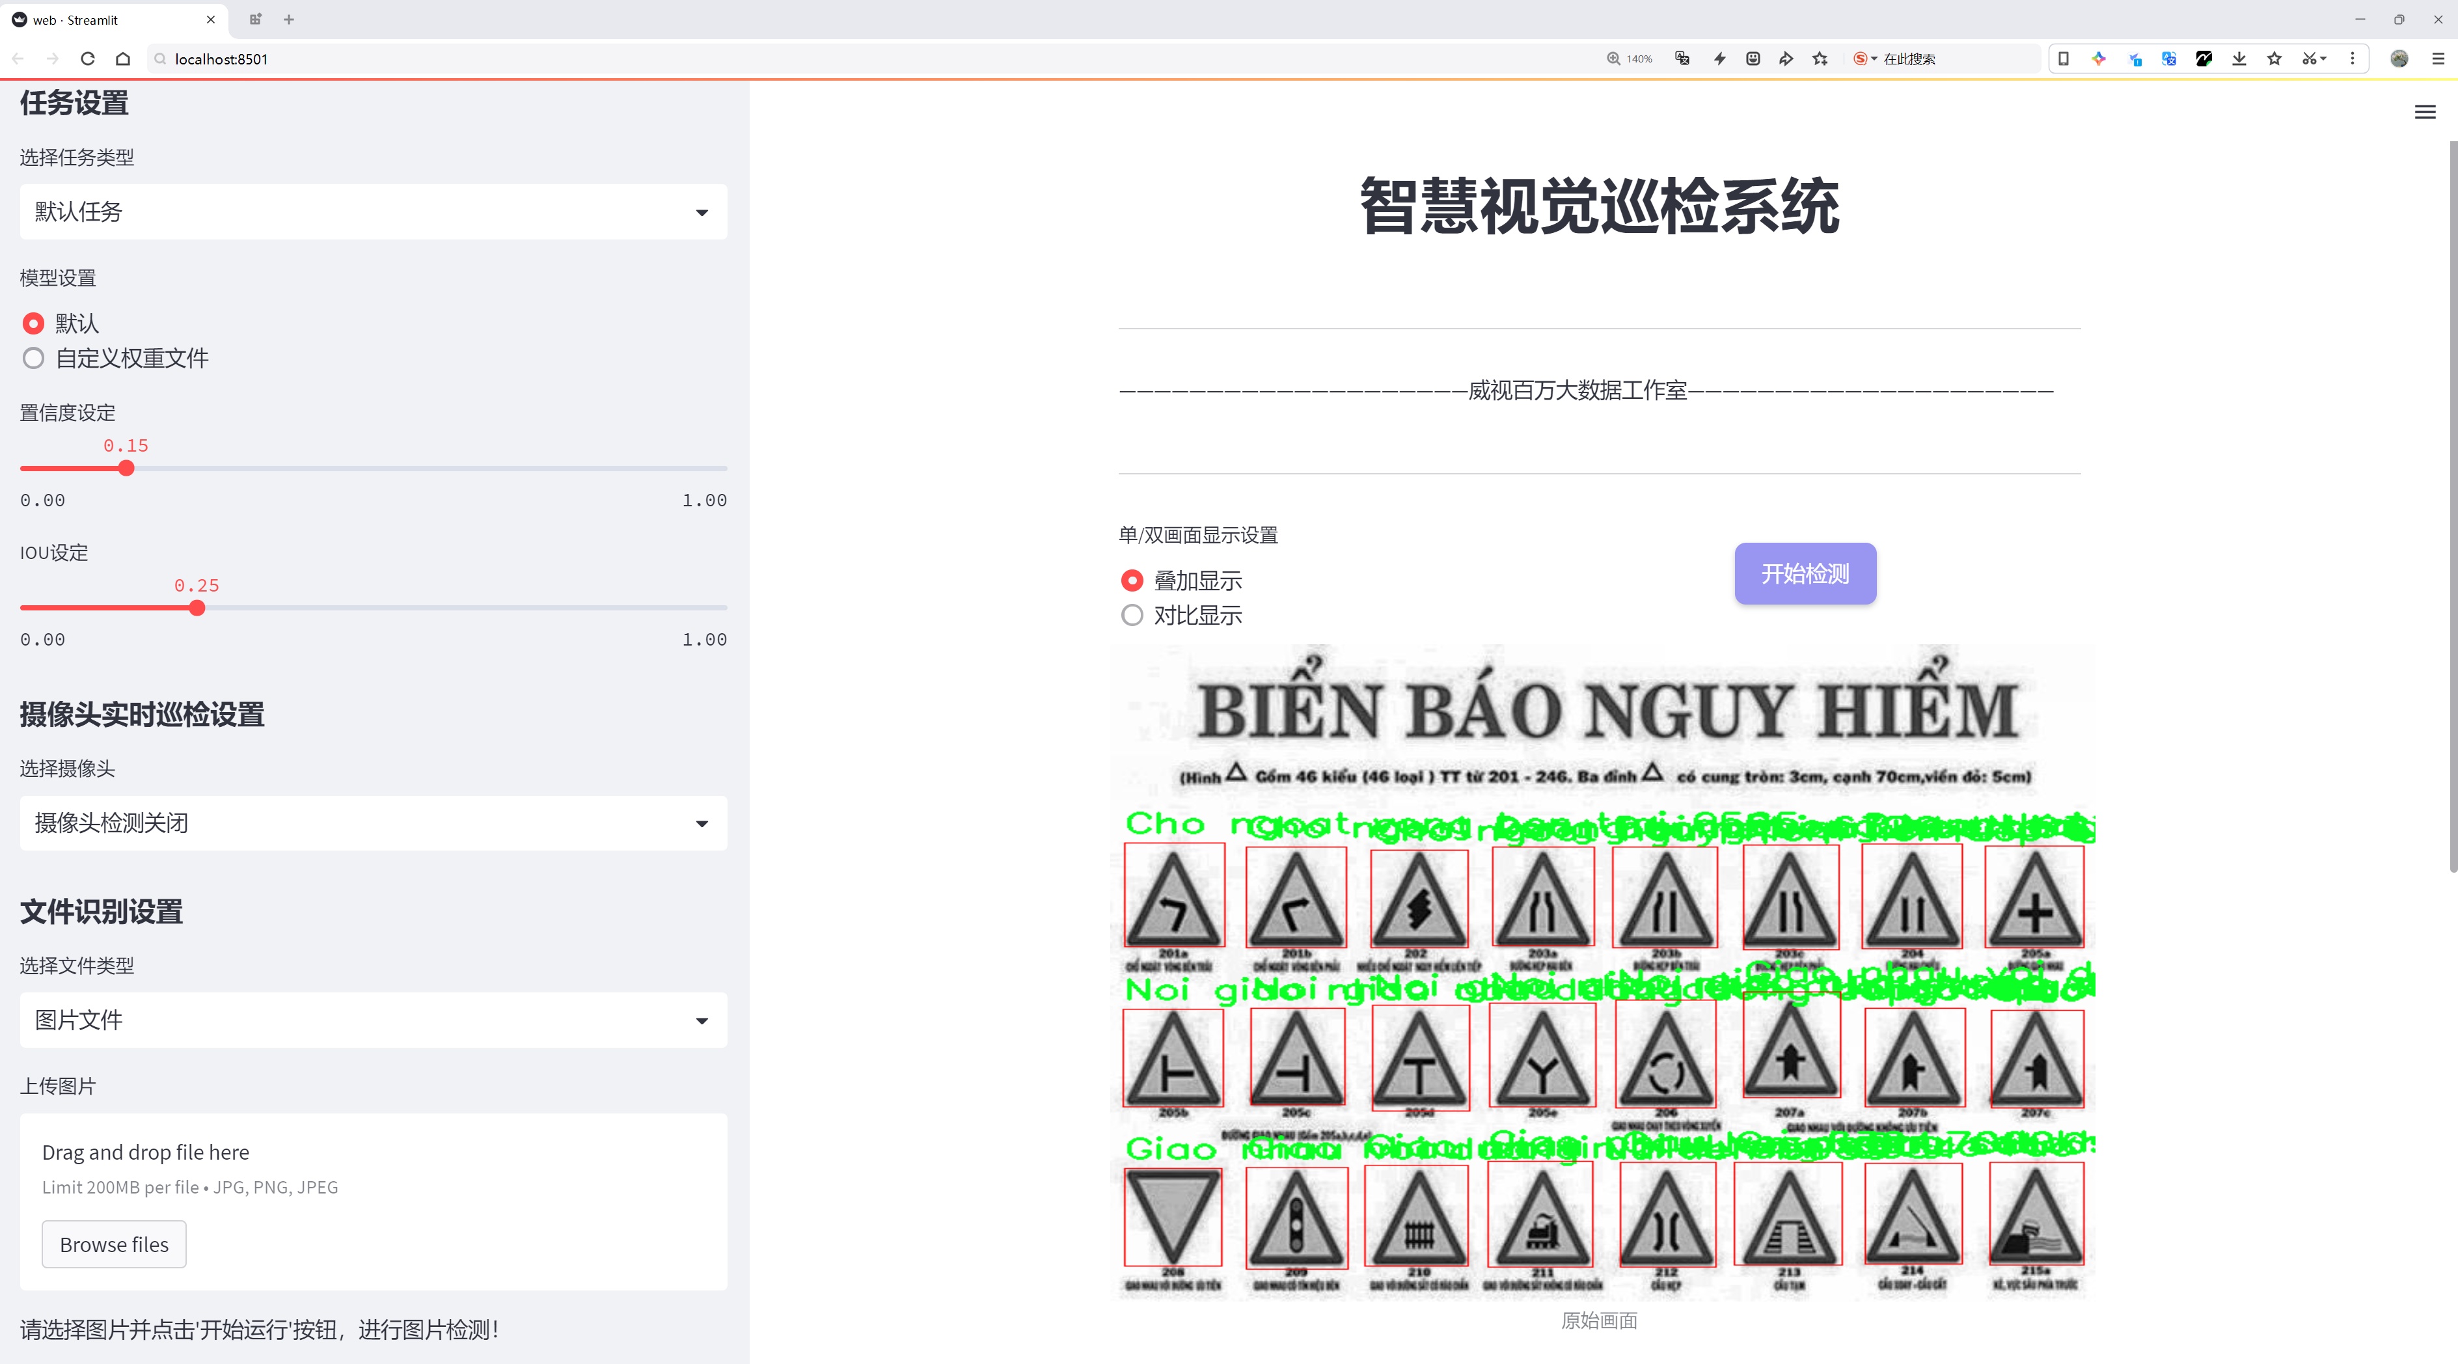Click the 智慧视觉巡检系统 page title
The height and width of the screenshot is (1364, 2458).
1599,206
